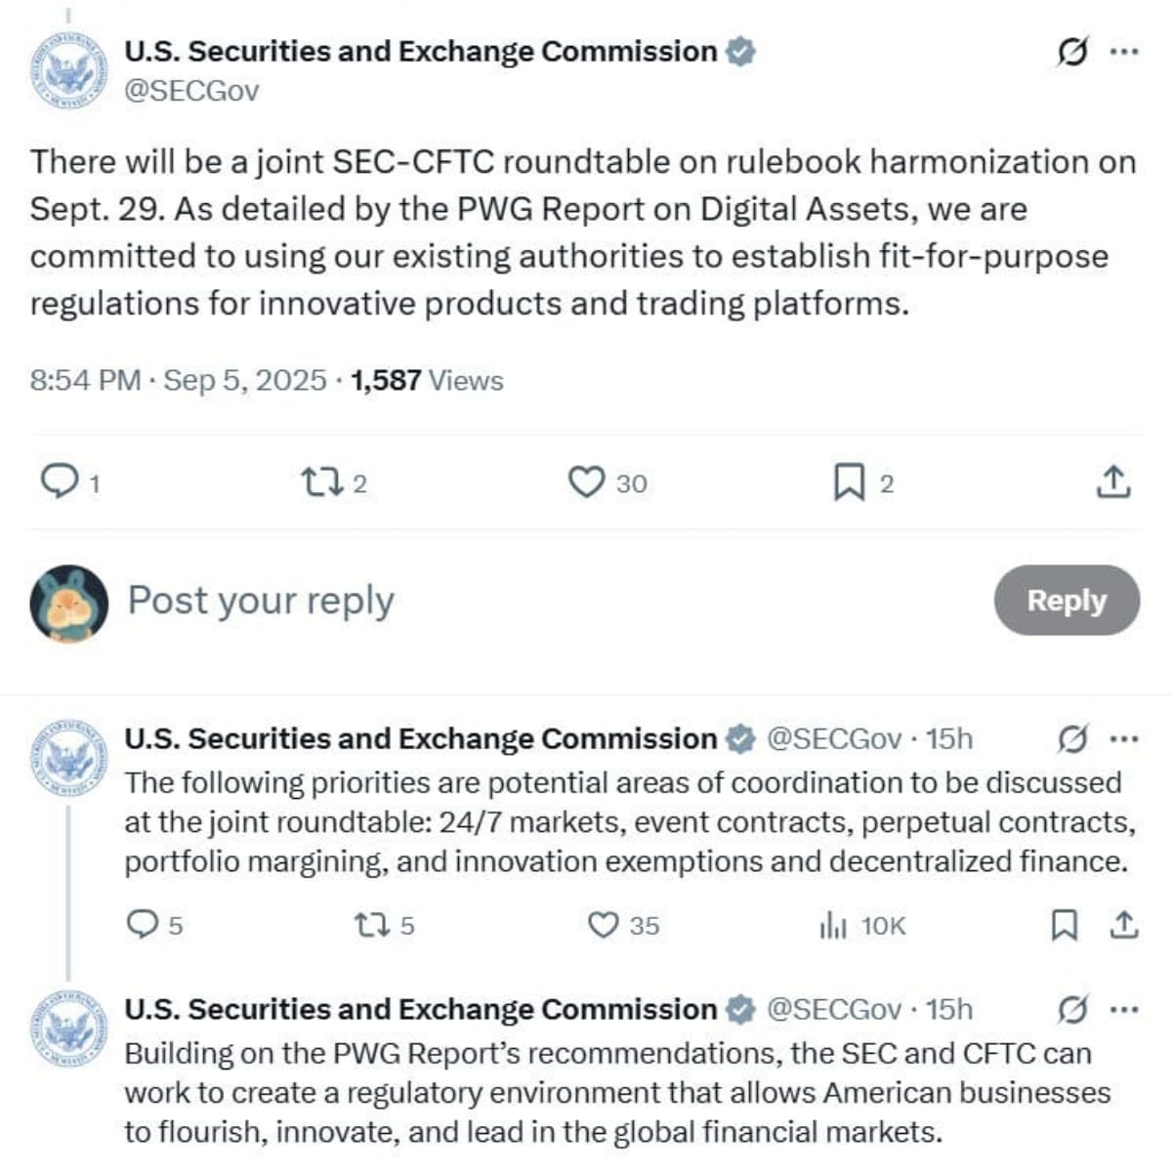Comment on the 24/7 markets reply

point(143,925)
